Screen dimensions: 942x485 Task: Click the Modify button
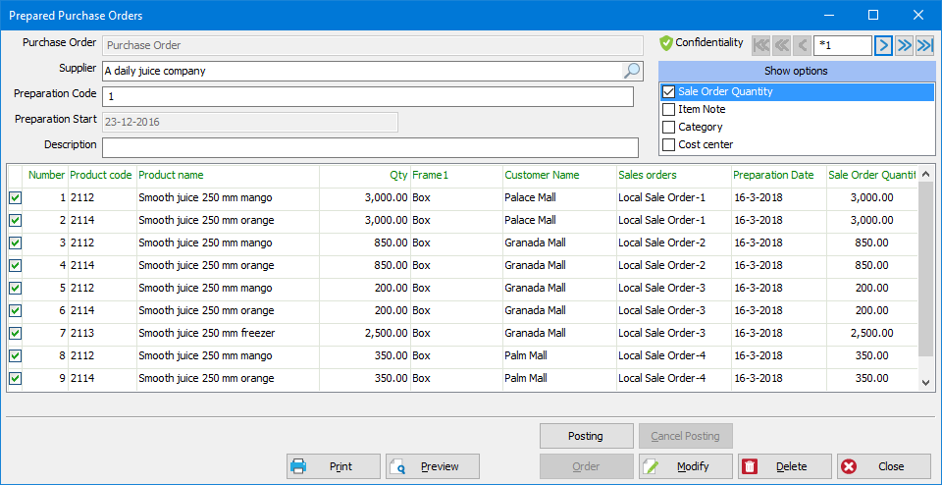686,466
